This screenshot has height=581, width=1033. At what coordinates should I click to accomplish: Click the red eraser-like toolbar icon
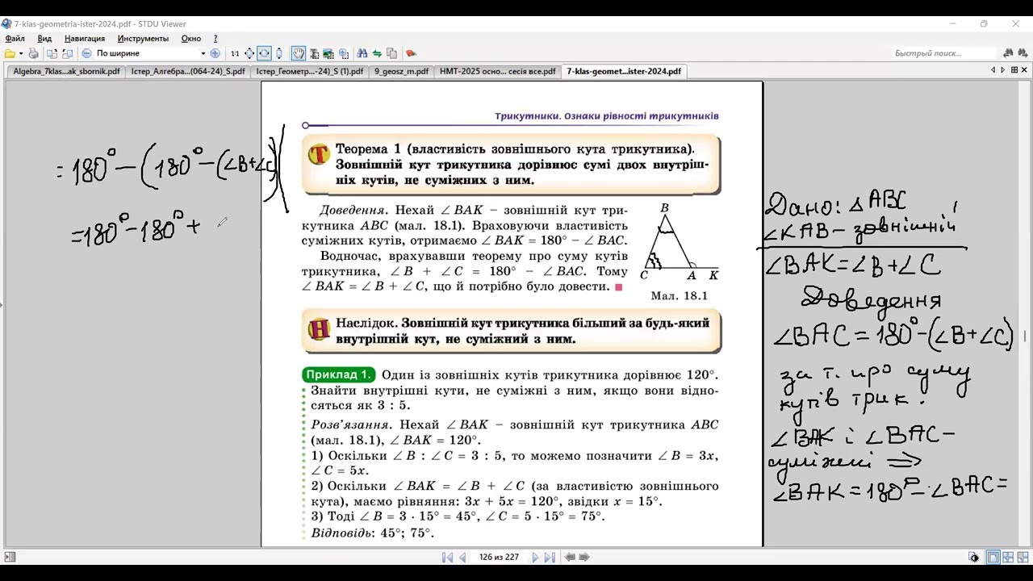411,53
